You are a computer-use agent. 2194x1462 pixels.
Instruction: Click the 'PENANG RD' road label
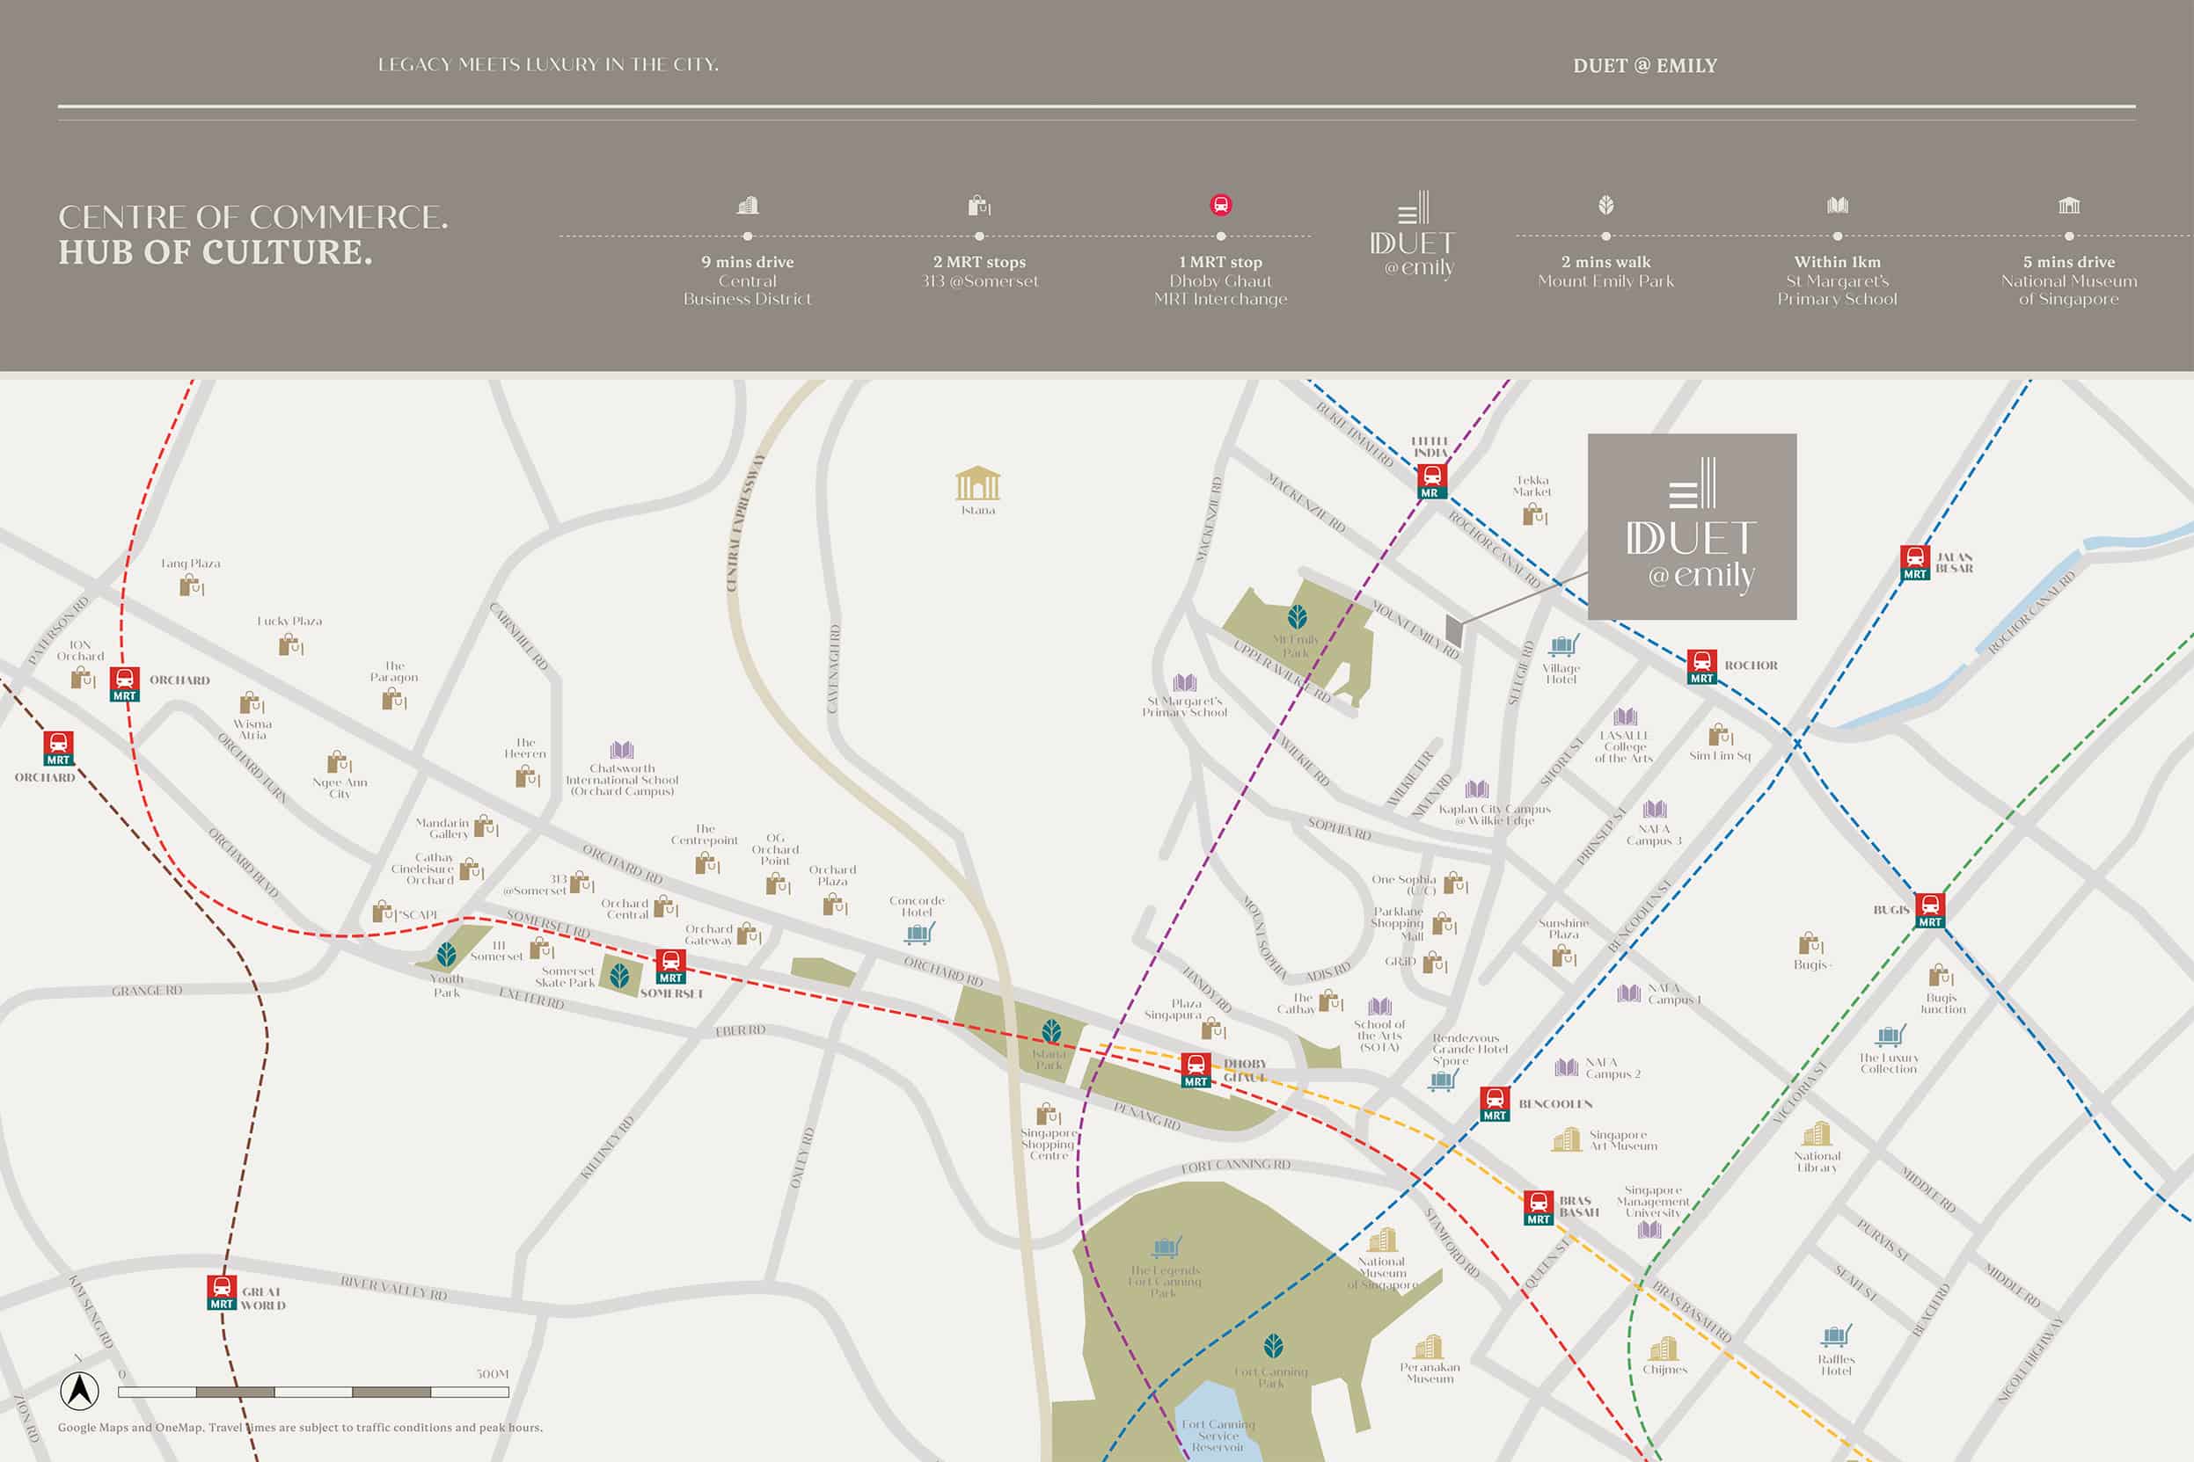click(1147, 1117)
